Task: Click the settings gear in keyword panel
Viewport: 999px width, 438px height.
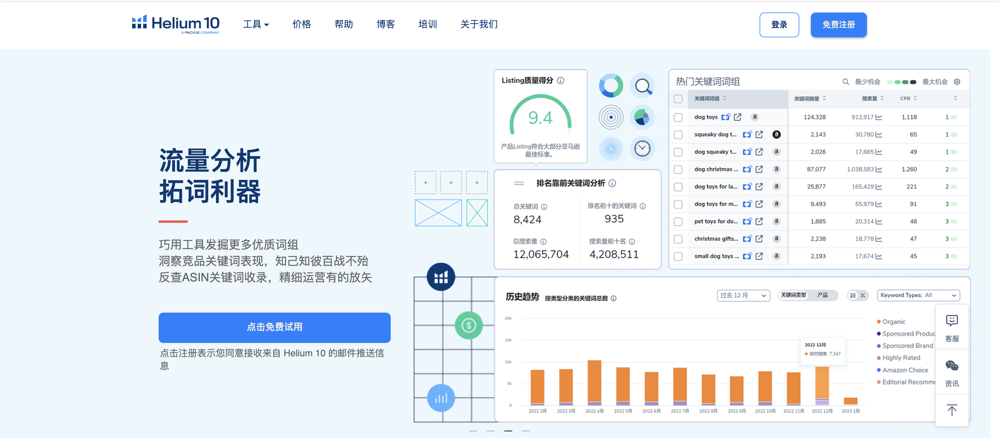Action: tap(957, 81)
